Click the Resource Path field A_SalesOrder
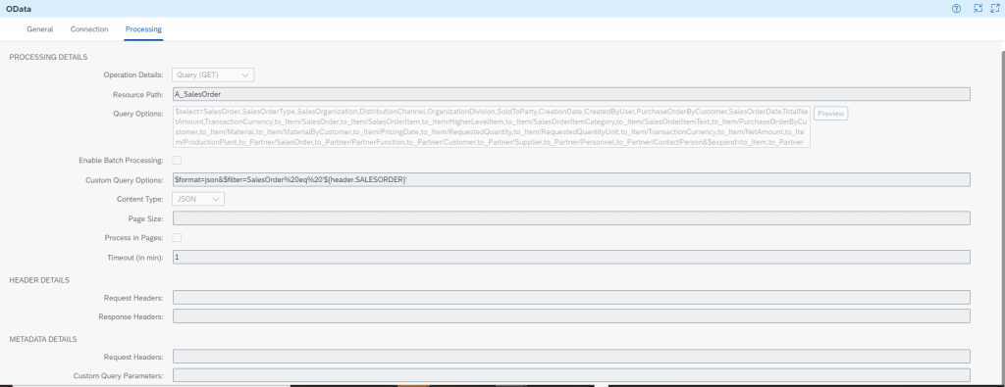This screenshot has width=1005, height=387. coord(571,94)
